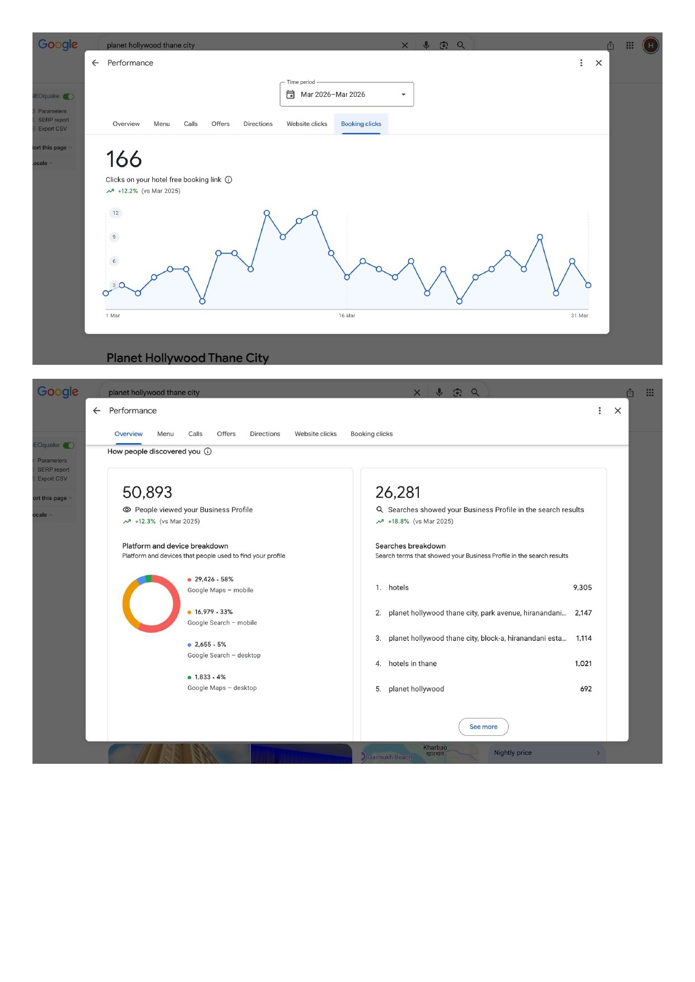Image resolution: width=695 pixels, height=982 pixels.
Task: Click SERP report link in upper sidebar
Action: 53,120
